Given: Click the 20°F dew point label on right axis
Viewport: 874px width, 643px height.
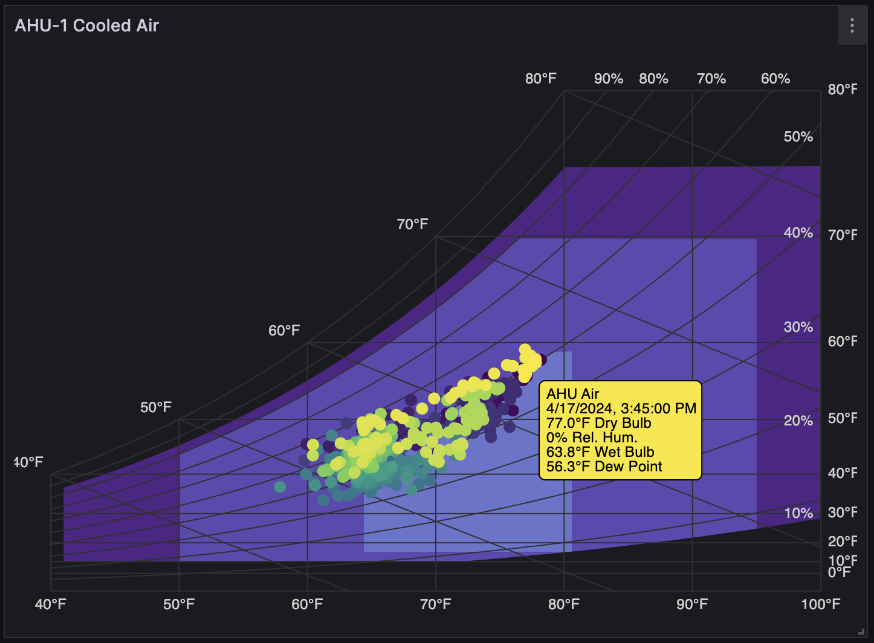Looking at the screenshot, I should point(843,541).
